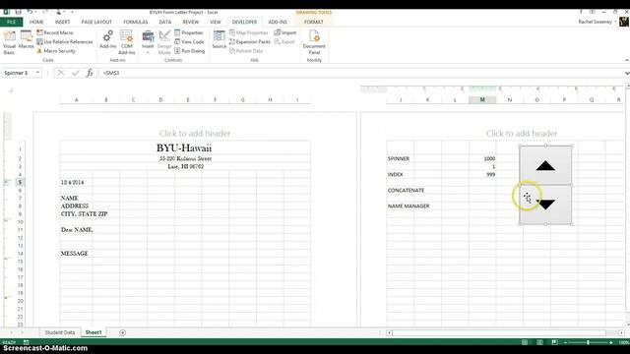The width and height of the screenshot is (630, 354).
Task: Click the spinner down arrow
Action: click(x=545, y=205)
